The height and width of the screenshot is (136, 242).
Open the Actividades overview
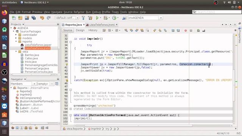(x=9, y=3)
